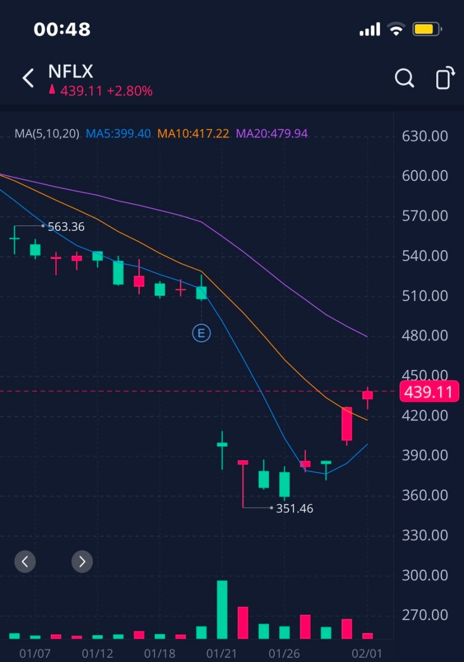This screenshot has width=464, height=662.
Task: Open MA(5,10,20) indicator settings label
Action: tap(47, 133)
